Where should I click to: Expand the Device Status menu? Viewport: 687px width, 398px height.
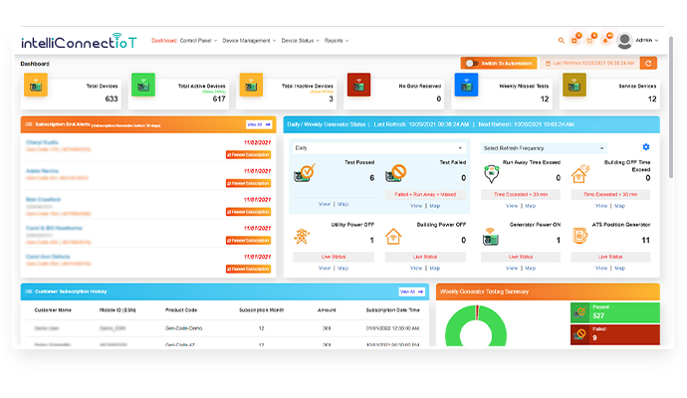300,40
